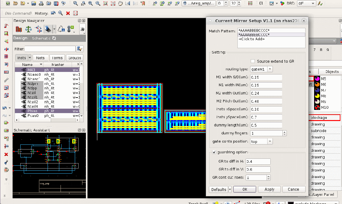The height and width of the screenshot is (204, 342).
Task: Click the history Undo arrow icon
Action: tap(53, 13)
